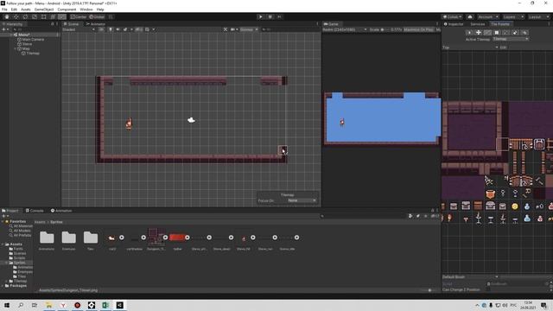
Task: Switch to the Inspector tab
Action: (x=454, y=24)
